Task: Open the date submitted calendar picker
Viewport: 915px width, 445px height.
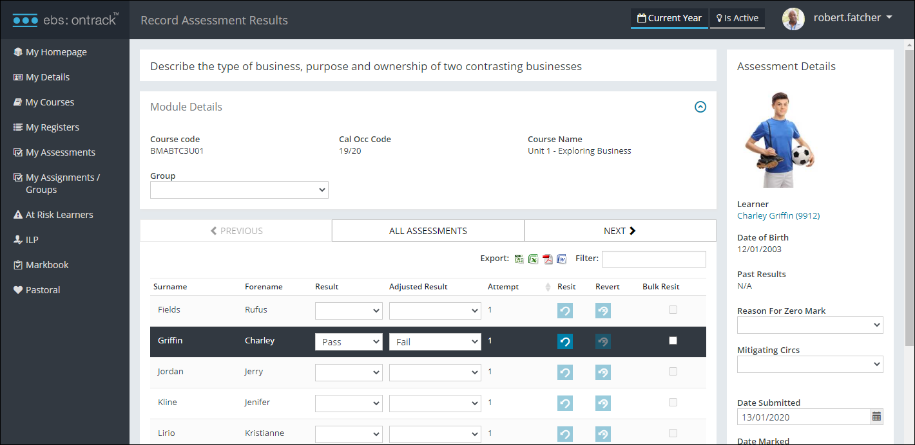Action: (x=876, y=417)
